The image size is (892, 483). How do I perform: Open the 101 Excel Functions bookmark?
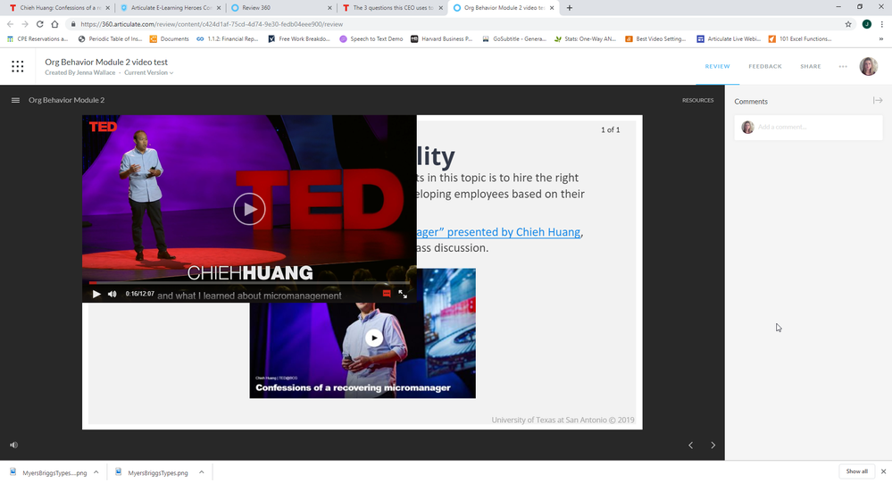coord(800,38)
